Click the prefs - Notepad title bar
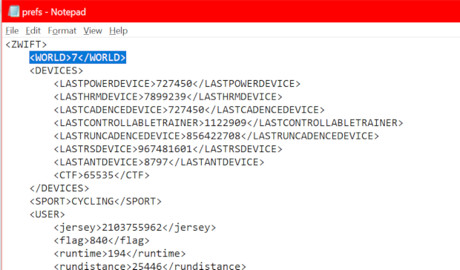 click(x=230, y=11)
